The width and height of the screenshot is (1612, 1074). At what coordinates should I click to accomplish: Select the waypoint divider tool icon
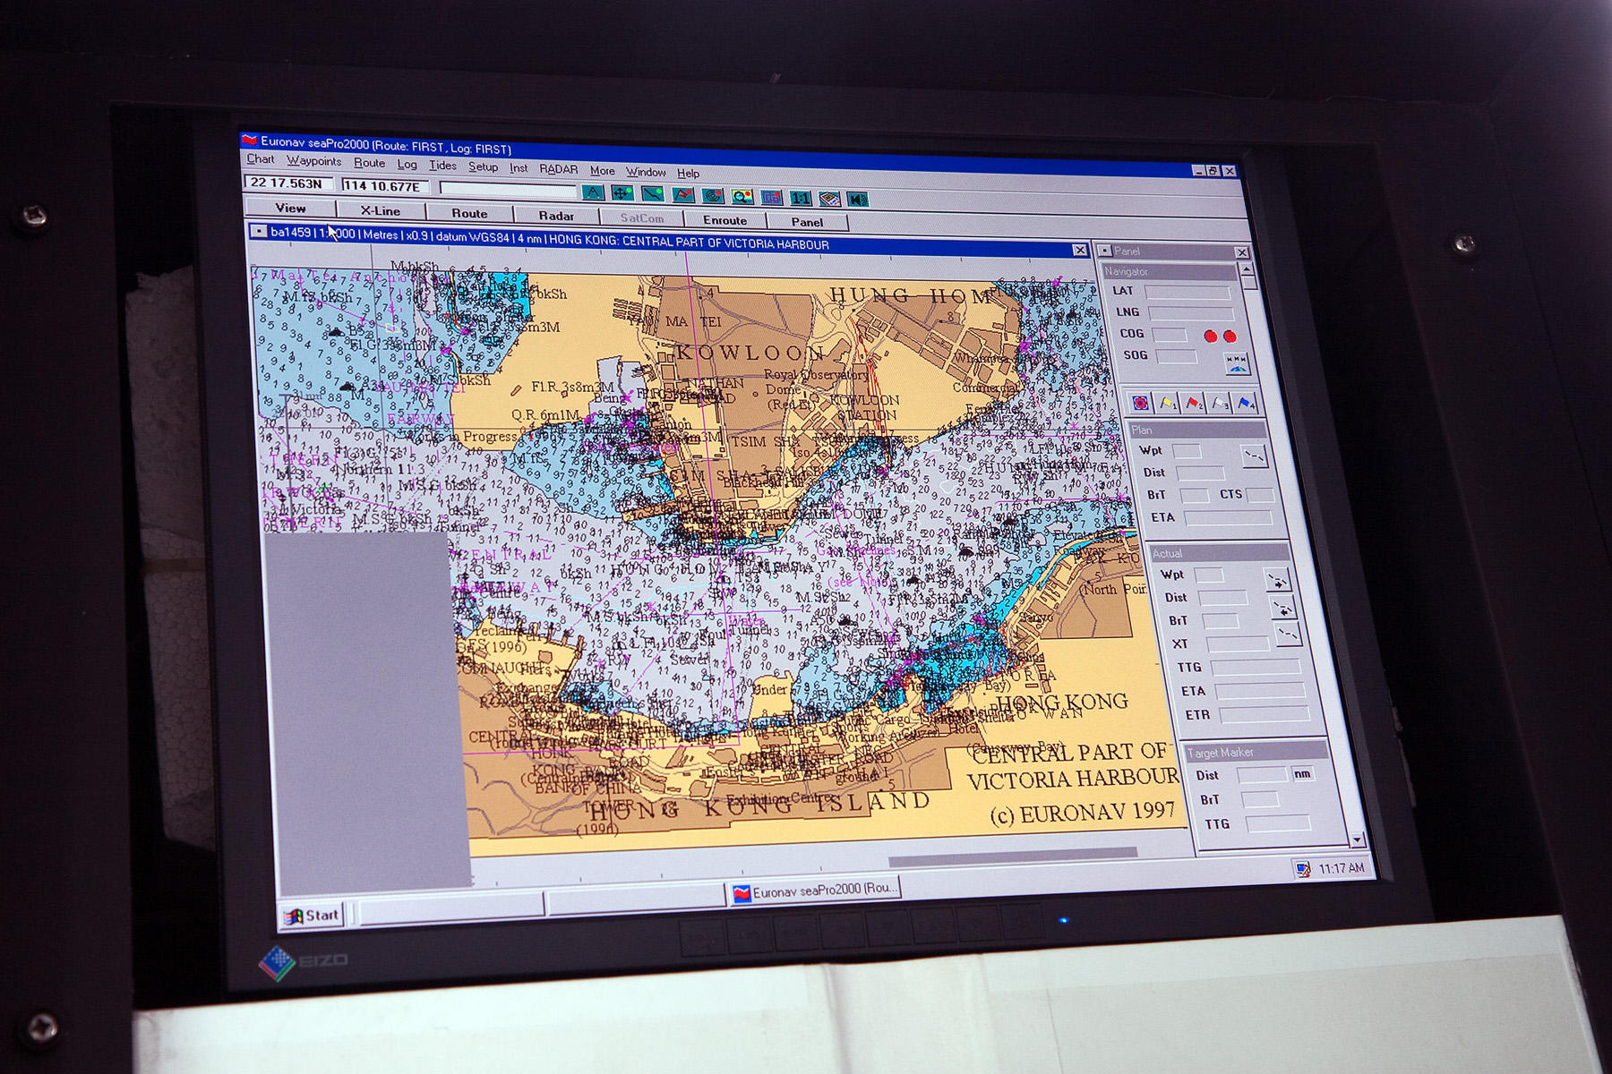[593, 192]
